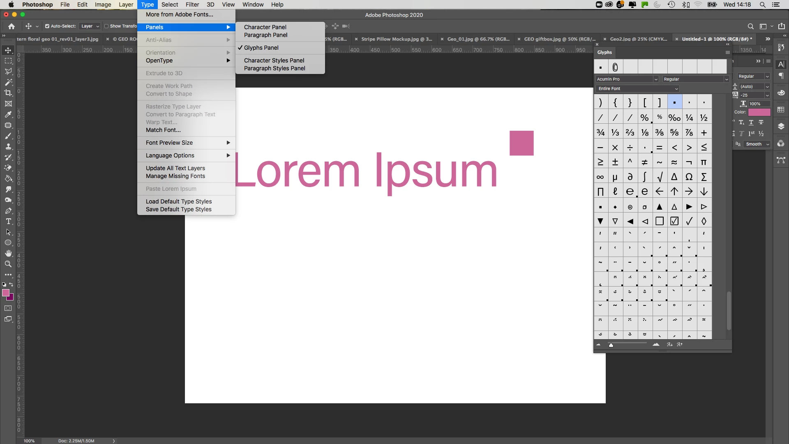Screen dimensions: 789x444
Task: Select the Crop tool
Action: pyautogui.click(x=8, y=93)
